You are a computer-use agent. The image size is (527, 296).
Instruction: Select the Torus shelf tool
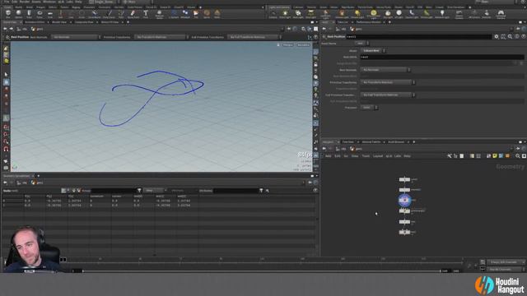tap(40, 14)
